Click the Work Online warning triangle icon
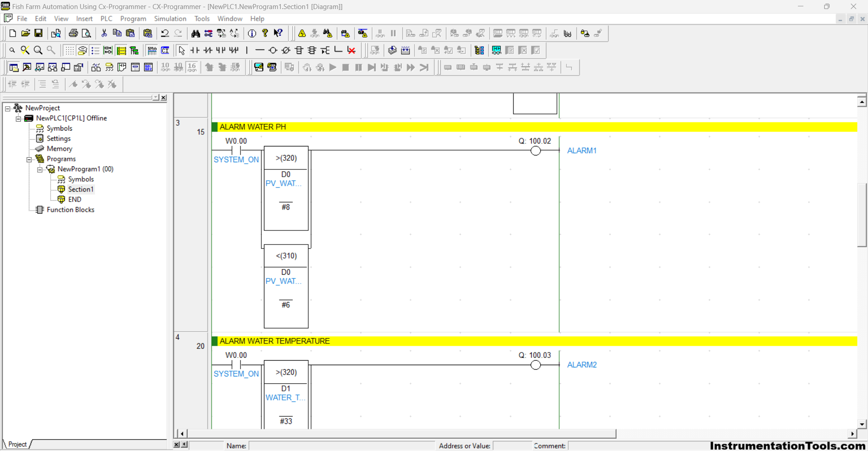 (x=302, y=33)
